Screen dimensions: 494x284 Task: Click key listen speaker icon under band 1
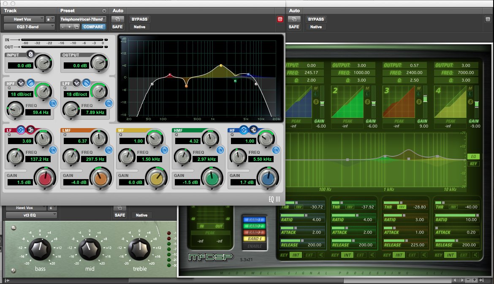321,255
